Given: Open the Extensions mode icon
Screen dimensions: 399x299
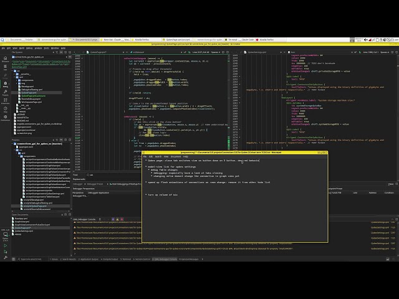Looking at the screenshot, I should (6, 101).
